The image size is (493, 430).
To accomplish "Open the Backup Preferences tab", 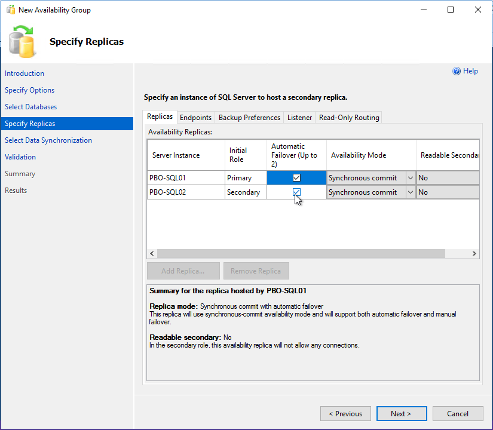I will (249, 118).
